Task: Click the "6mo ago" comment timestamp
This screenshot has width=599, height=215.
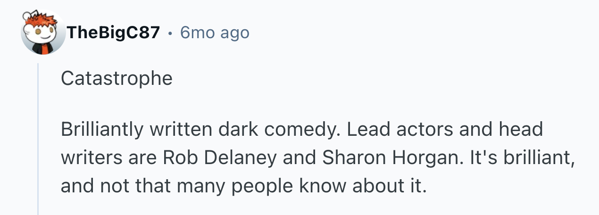Action: [x=215, y=33]
